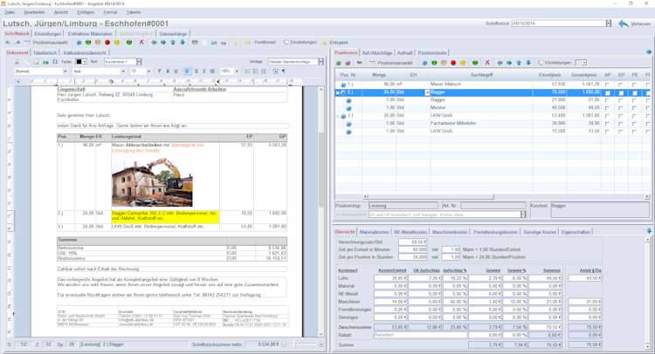The height and width of the screenshot is (354, 655).
Task: Align document text to the left
Action: [186, 71]
